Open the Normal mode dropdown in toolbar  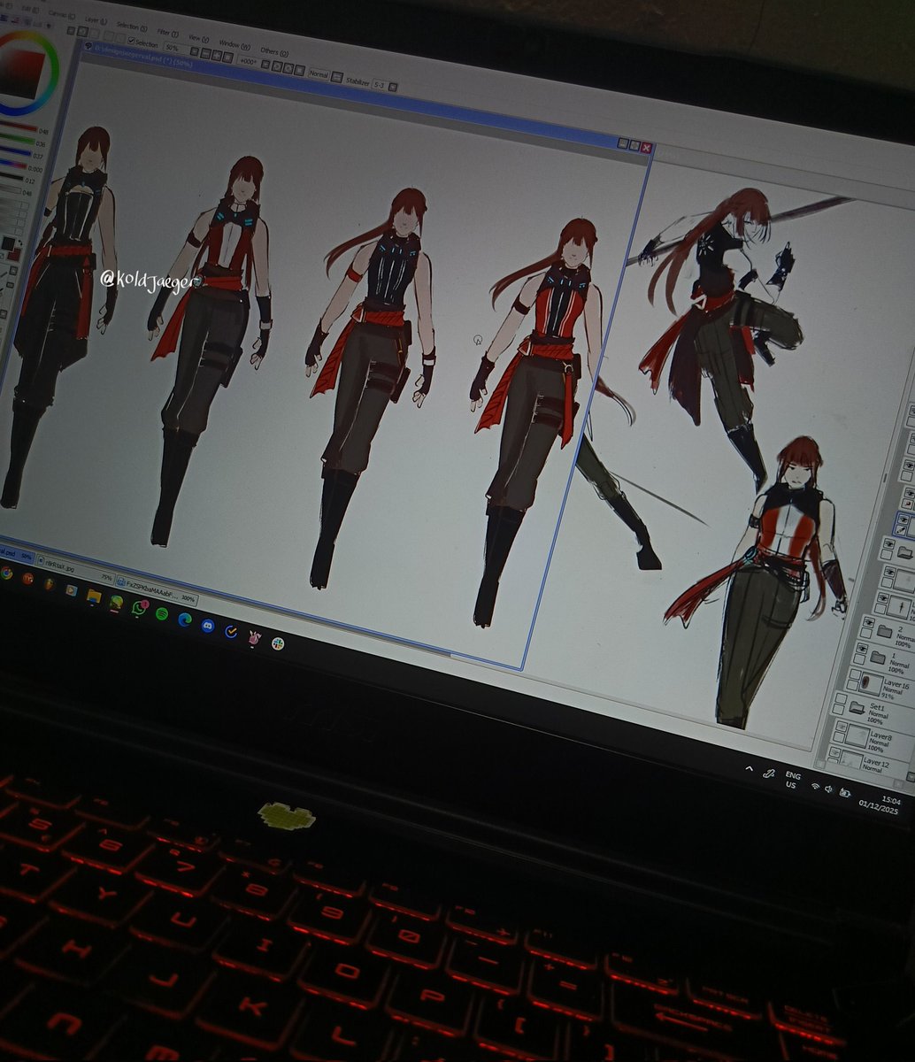pos(319,74)
